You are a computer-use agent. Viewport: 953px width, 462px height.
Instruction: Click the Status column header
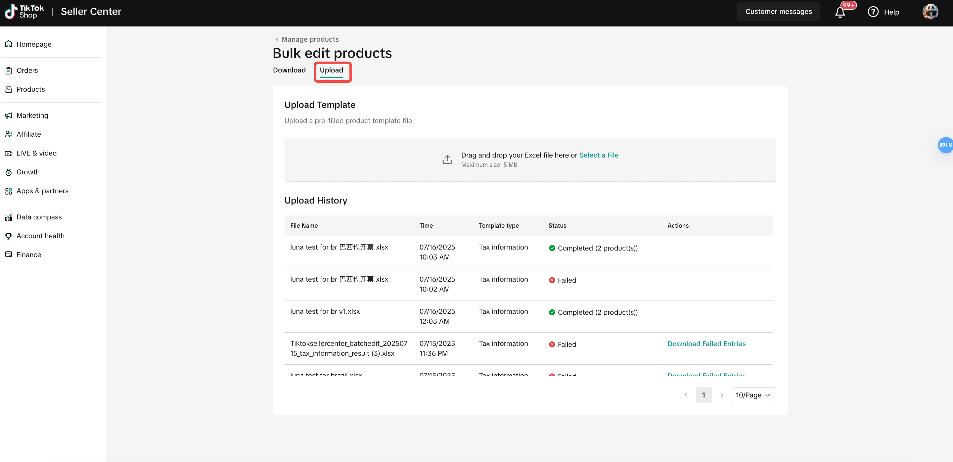tap(557, 225)
